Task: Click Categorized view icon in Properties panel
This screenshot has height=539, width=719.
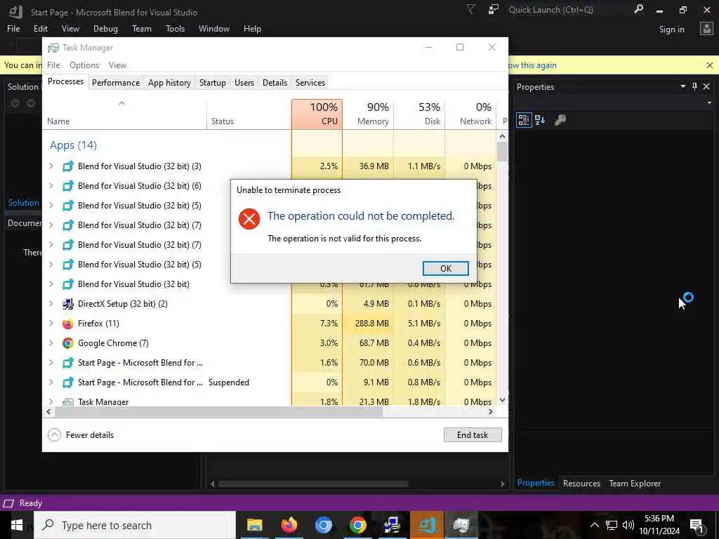Action: (524, 120)
